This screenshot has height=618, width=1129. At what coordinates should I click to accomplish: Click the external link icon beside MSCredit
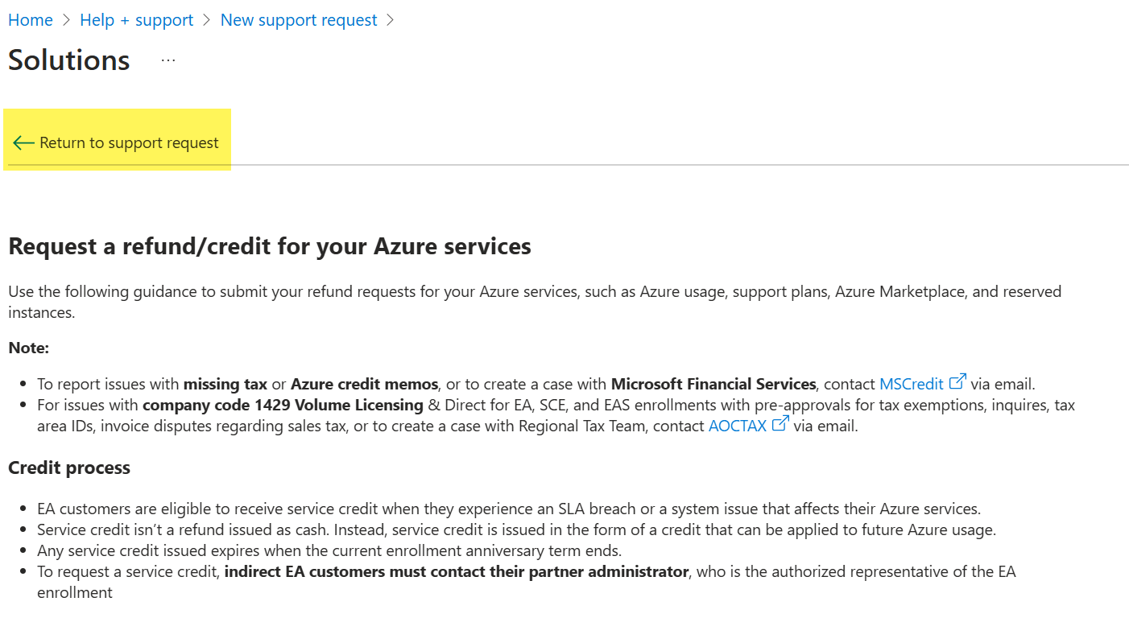tap(958, 381)
